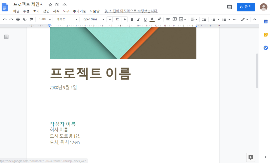The image size is (270, 163).
Task: Open the 파일 menu
Action: point(16,11)
